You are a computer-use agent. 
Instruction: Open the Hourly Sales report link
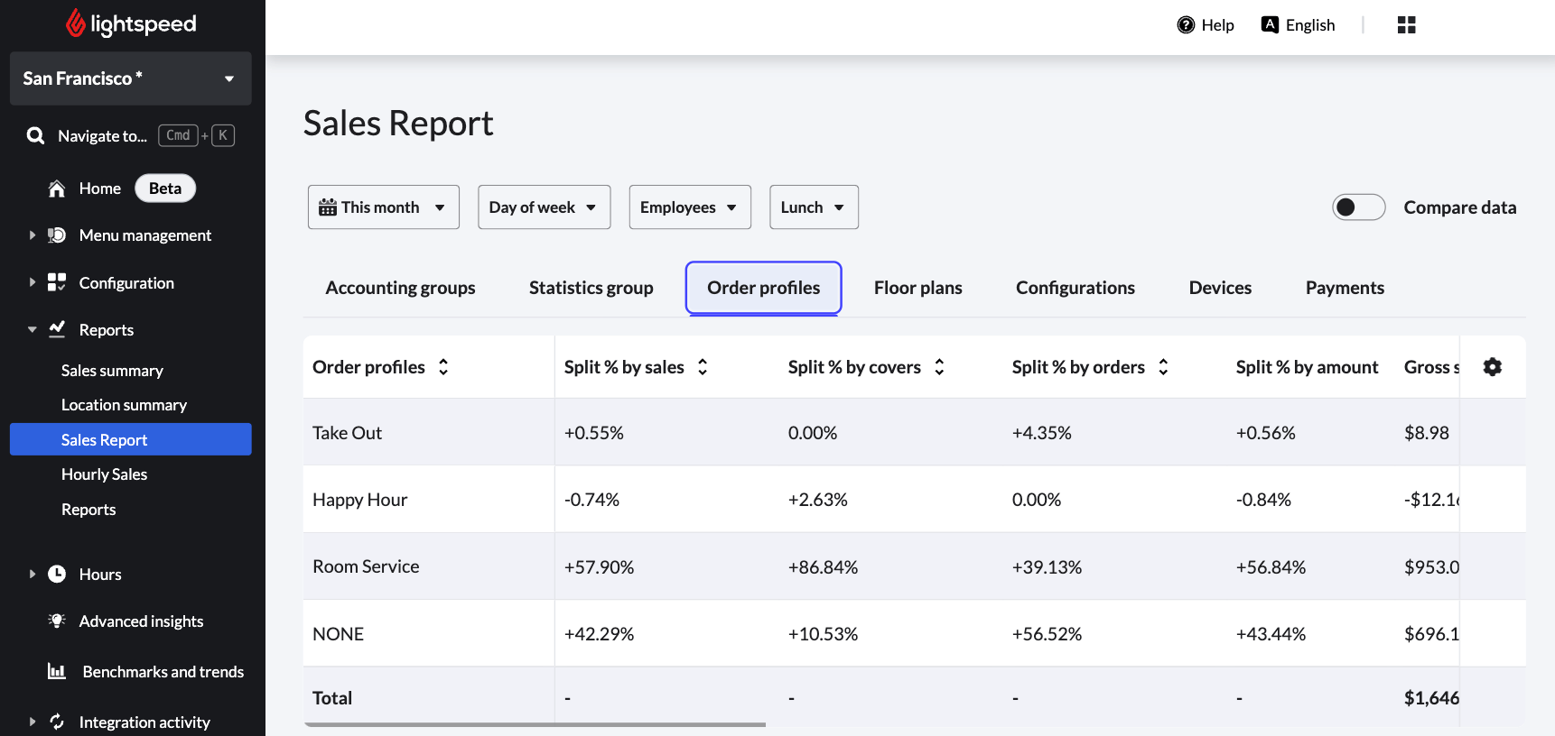pos(104,474)
